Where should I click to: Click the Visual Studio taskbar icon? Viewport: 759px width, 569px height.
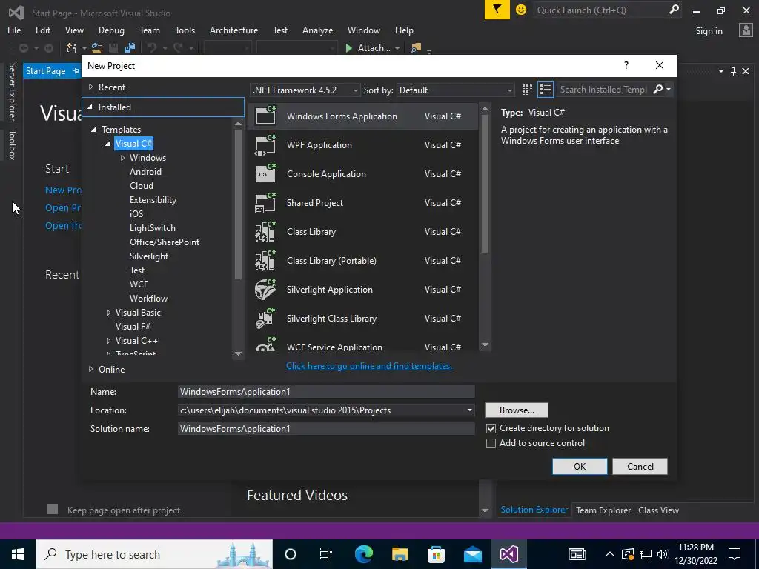click(x=508, y=554)
